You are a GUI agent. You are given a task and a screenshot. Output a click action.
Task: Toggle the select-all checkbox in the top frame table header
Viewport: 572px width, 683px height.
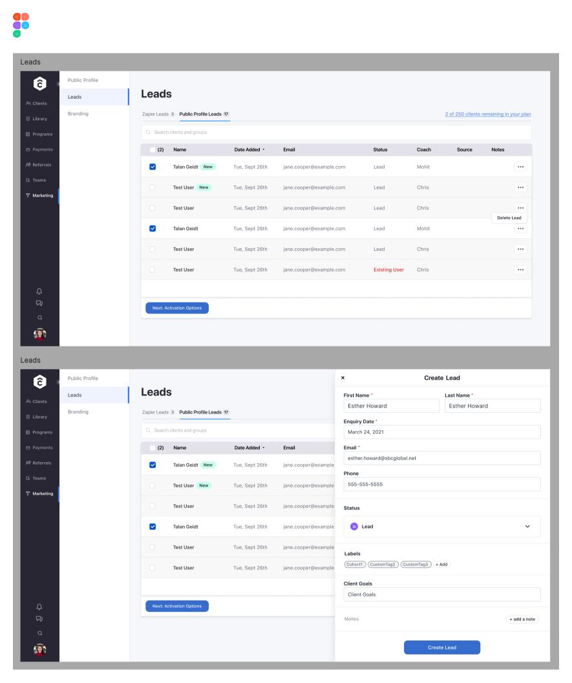point(153,150)
